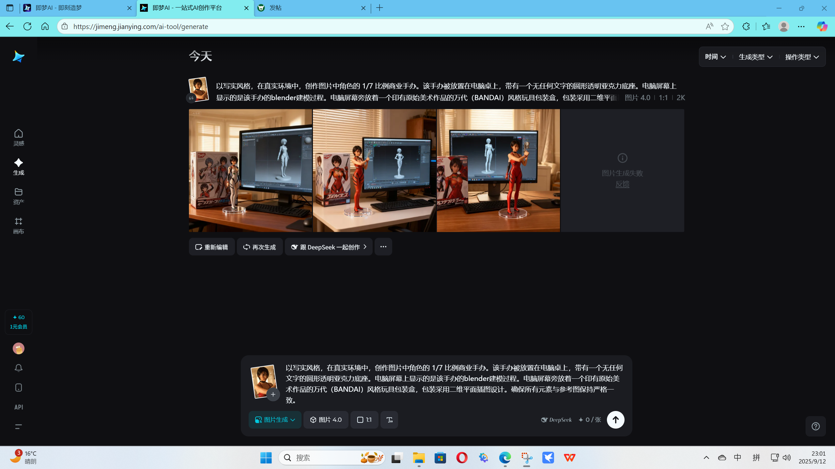The height and width of the screenshot is (469, 835).
Task: Open the second generated image with red figure
Action: [374, 170]
